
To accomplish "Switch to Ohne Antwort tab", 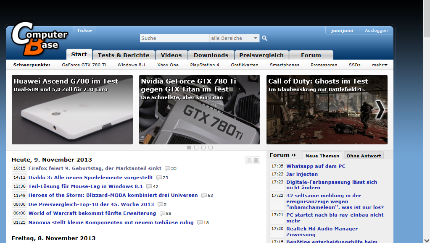I will pyautogui.click(x=364, y=156).
